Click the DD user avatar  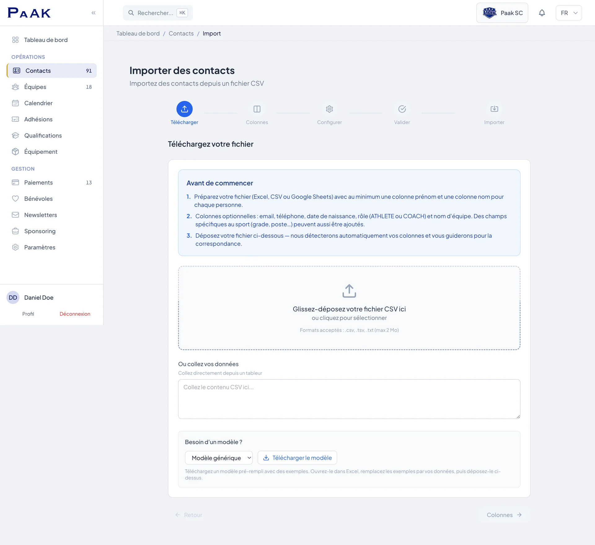[x=13, y=297]
